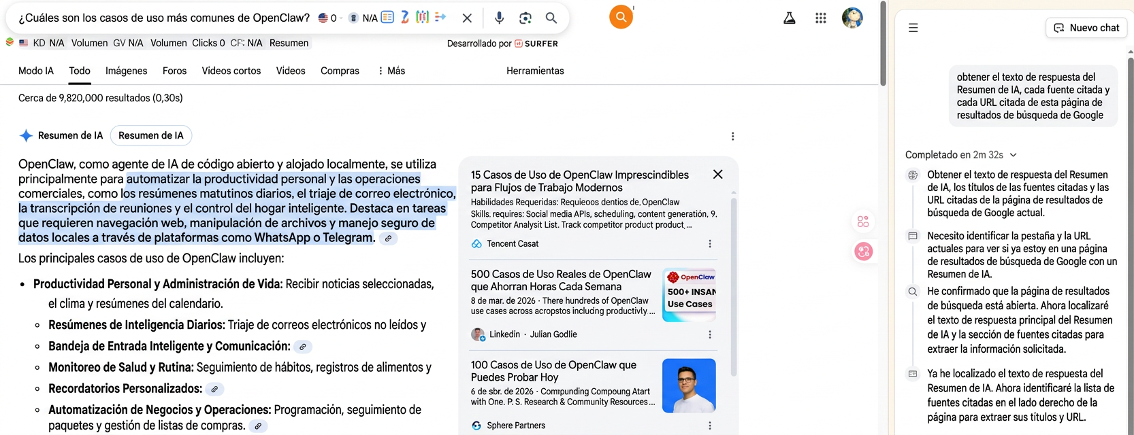1134x435 pixels.
Task: Click the green stacked layers Surfer icon
Action: click(10, 42)
